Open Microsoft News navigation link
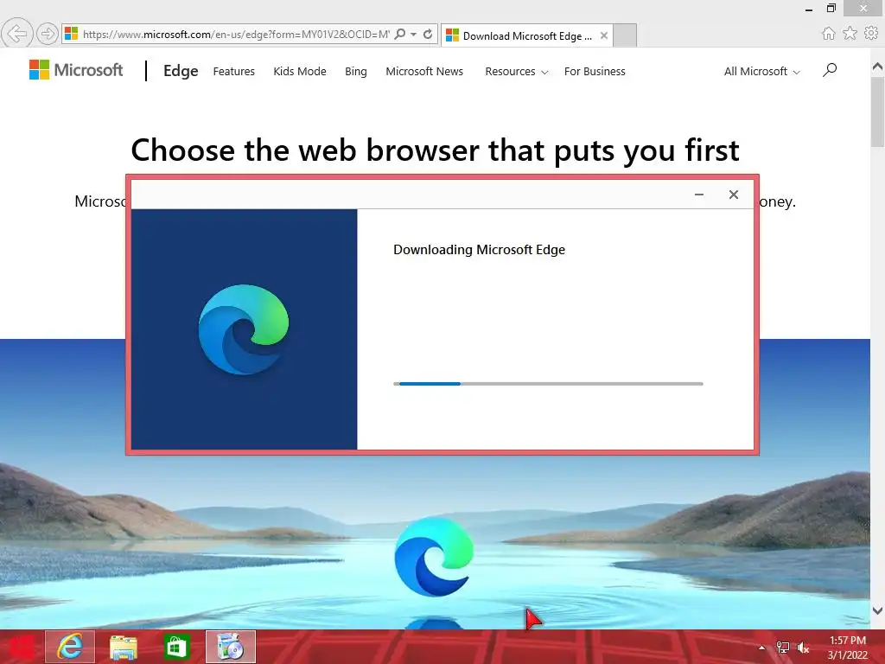The height and width of the screenshot is (664, 885). pyautogui.click(x=424, y=71)
